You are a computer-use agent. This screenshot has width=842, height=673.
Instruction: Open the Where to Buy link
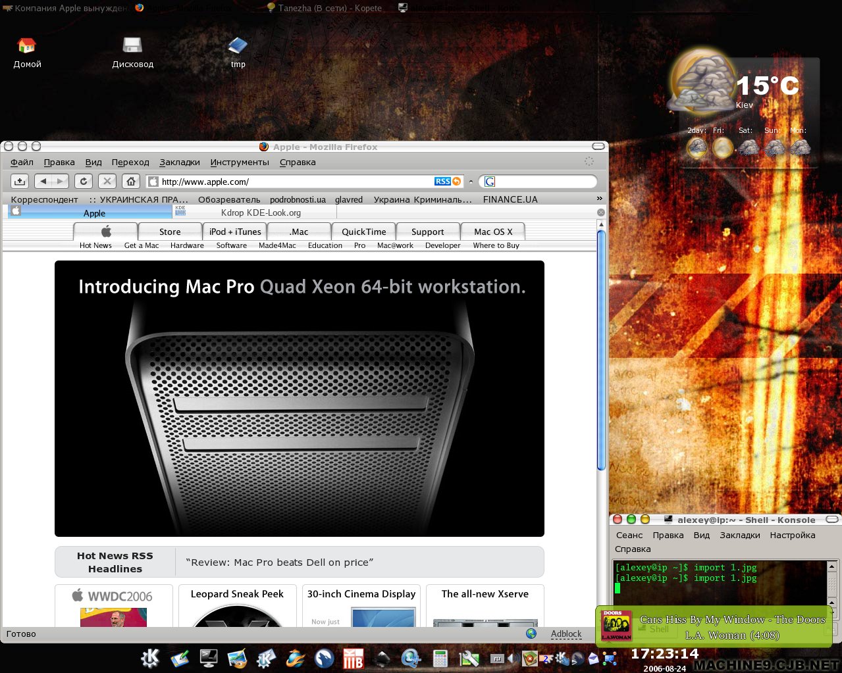pyautogui.click(x=496, y=245)
